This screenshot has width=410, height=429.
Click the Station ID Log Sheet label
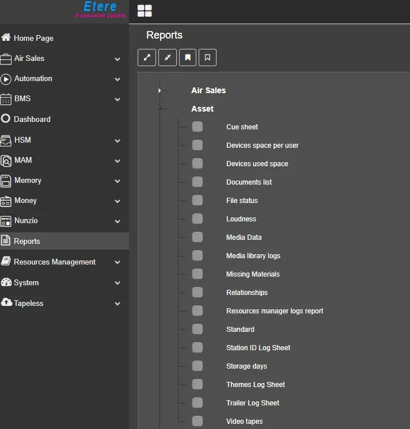pos(258,348)
